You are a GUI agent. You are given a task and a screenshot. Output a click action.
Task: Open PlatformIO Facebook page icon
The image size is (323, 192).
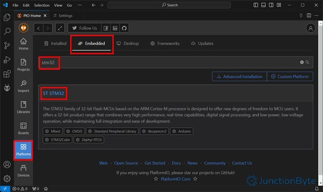(106, 28)
